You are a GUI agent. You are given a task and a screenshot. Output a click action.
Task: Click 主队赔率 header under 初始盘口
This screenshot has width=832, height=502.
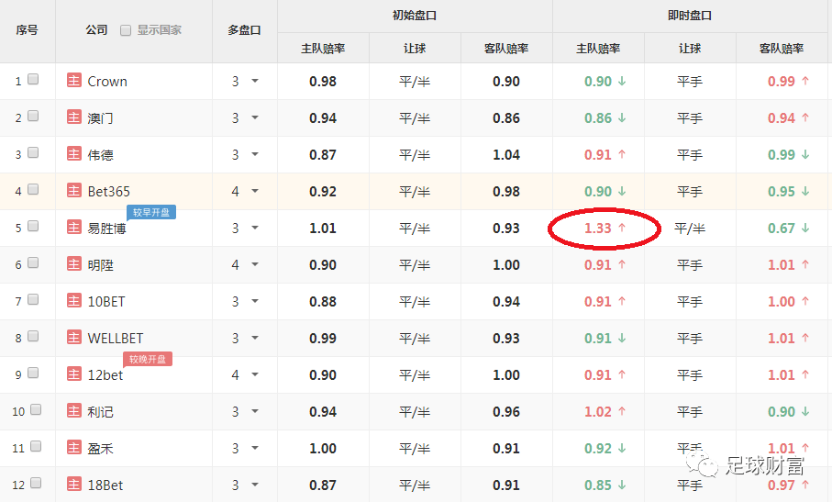(x=323, y=49)
